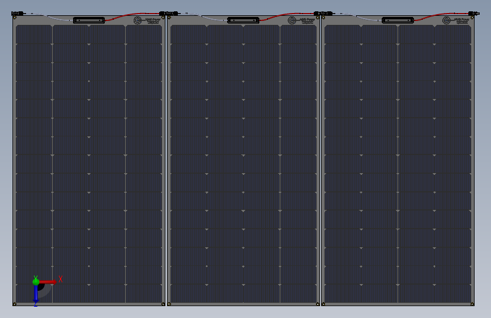Click the blue Z axis arrow of the triad
This screenshot has width=491, height=318.
pos(36,294)
